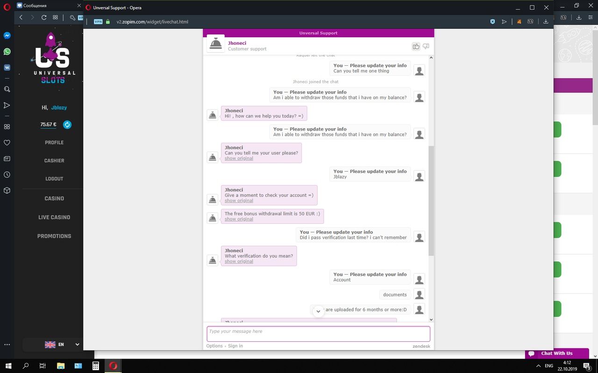The height and width of the screenshot is (373, 598).
Task: Open the start page grid in the background toolbar
Action: [x=55, y=17]
